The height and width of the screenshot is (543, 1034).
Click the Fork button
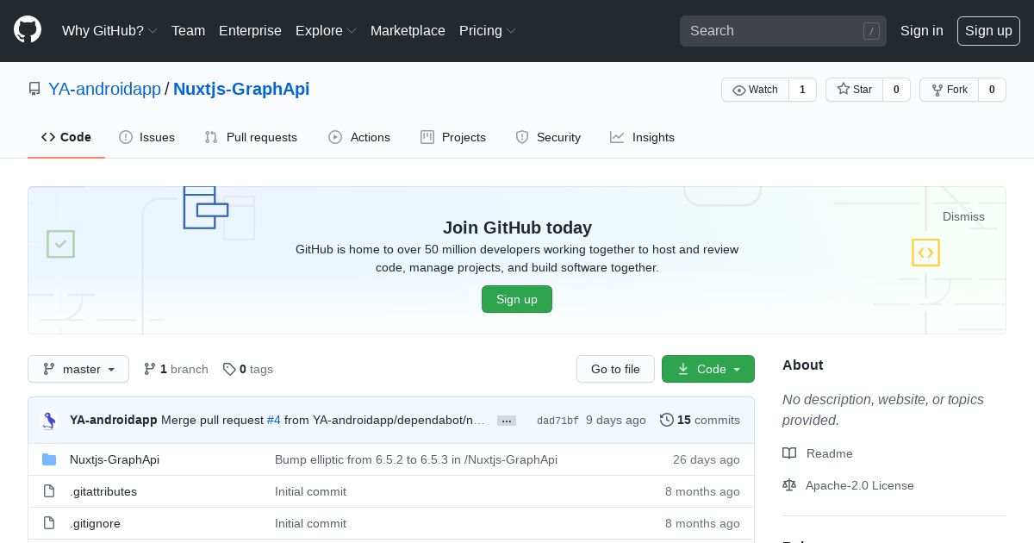(x=949, y=90)
